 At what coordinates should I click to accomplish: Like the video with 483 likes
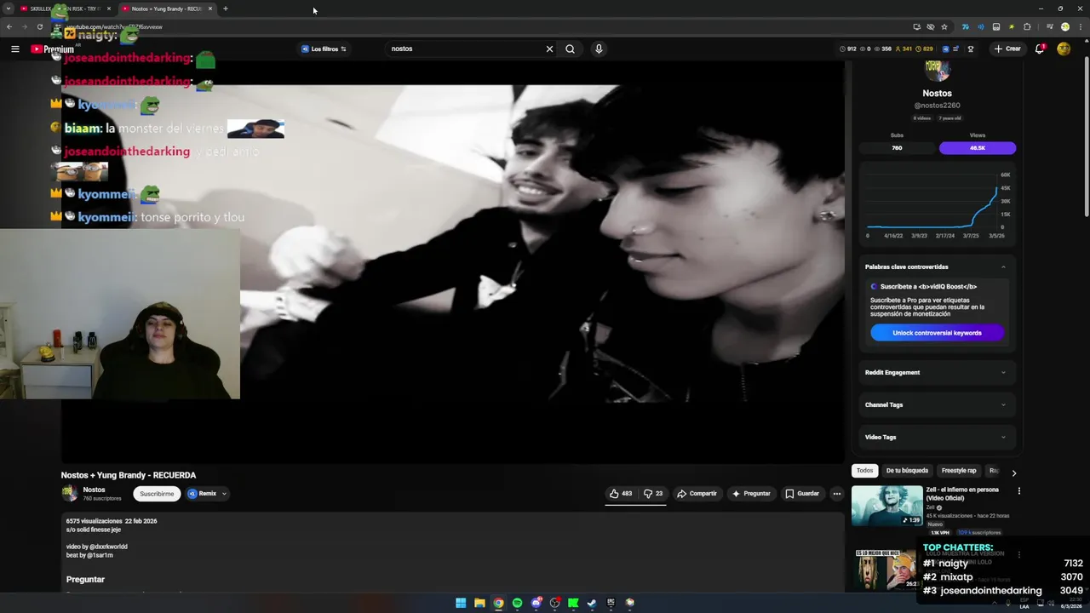(x=621, y=494)
